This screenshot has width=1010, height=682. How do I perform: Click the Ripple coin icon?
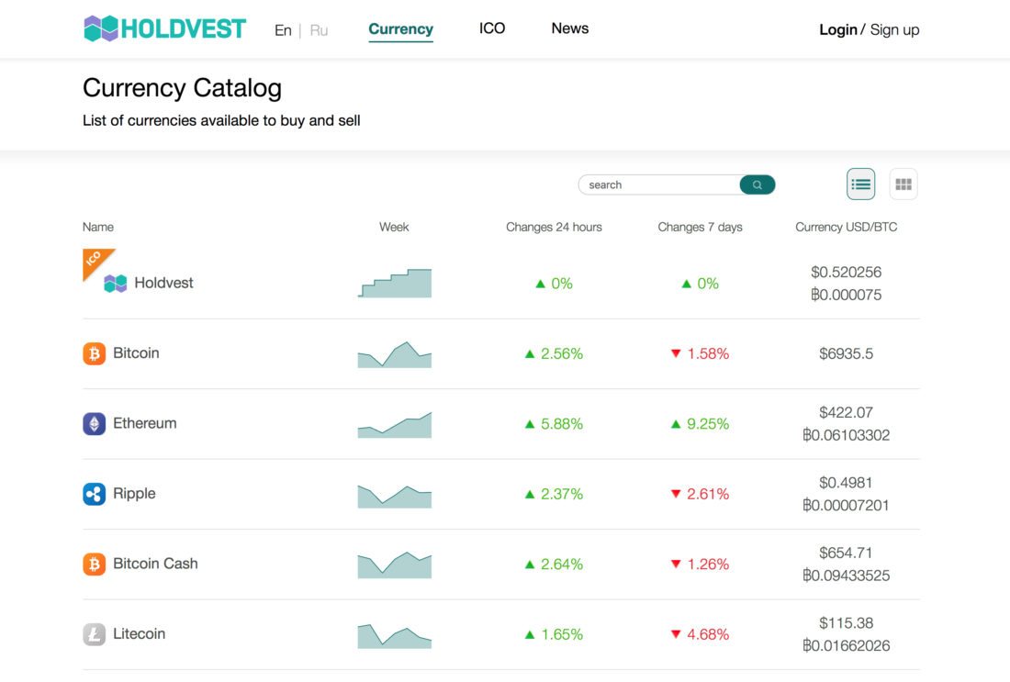tap(94, 494)
